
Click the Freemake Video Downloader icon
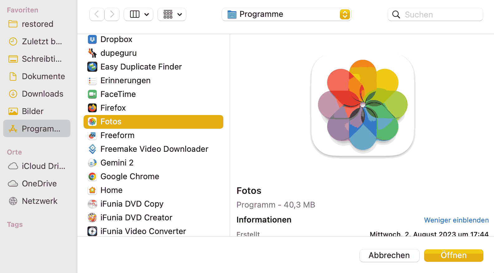(x=92, y=149)
